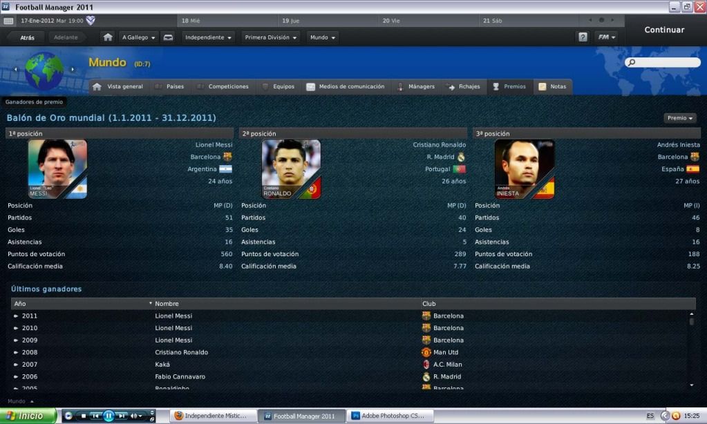Viewport: 707px width, 424px height.
Task: Click R. Madrid crest in 2006 row
Action: [x=426, y=376]
